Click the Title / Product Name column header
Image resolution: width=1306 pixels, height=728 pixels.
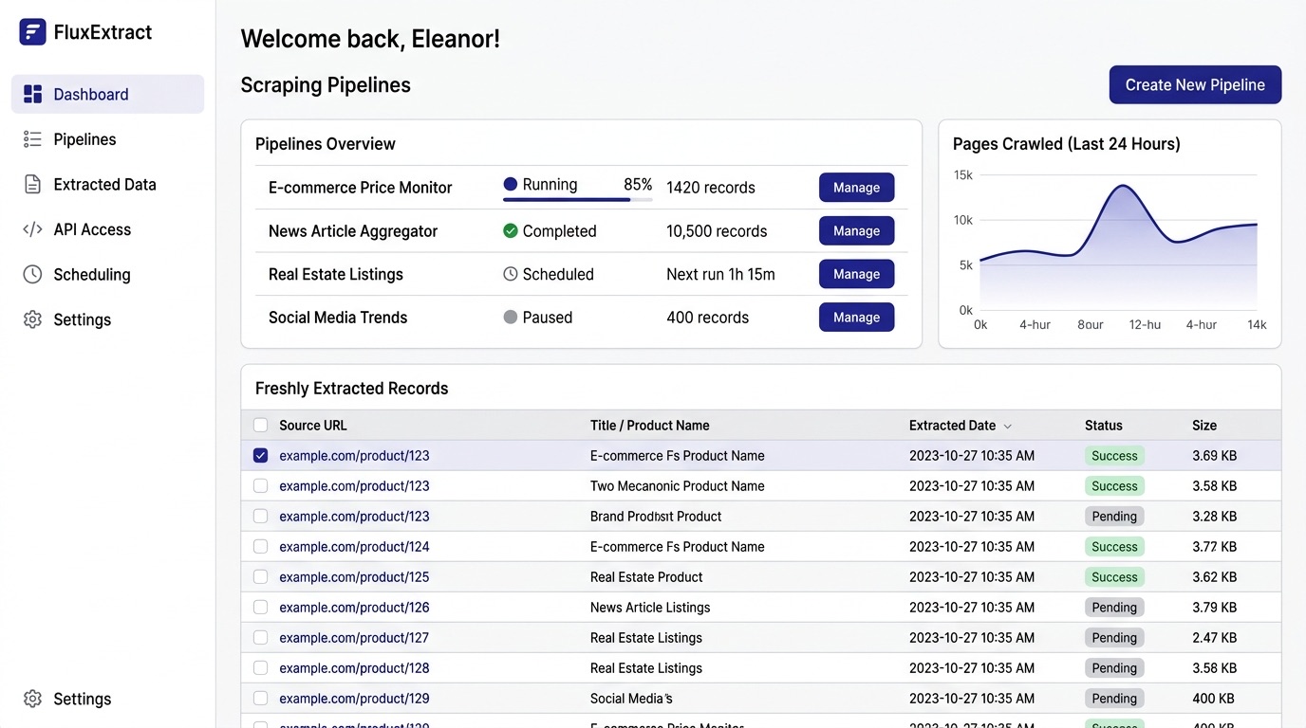(x=650, y=426)
